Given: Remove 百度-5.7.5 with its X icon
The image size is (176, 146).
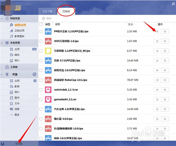Looking at the screenshot, I should pyautogui.click(x=157, y=60).
